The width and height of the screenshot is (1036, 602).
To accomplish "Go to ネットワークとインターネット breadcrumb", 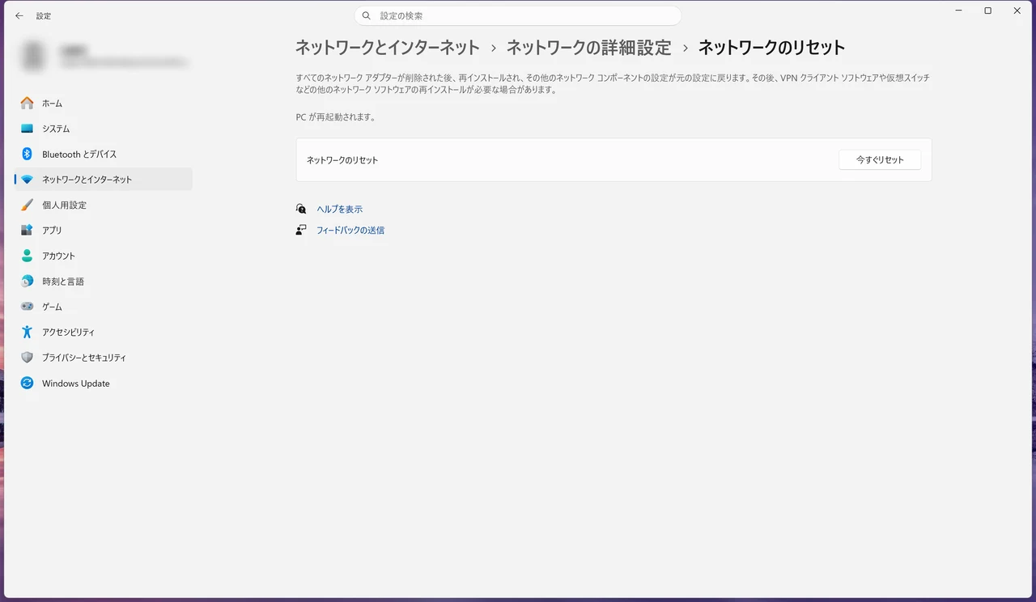I will [x=388, y=48].
